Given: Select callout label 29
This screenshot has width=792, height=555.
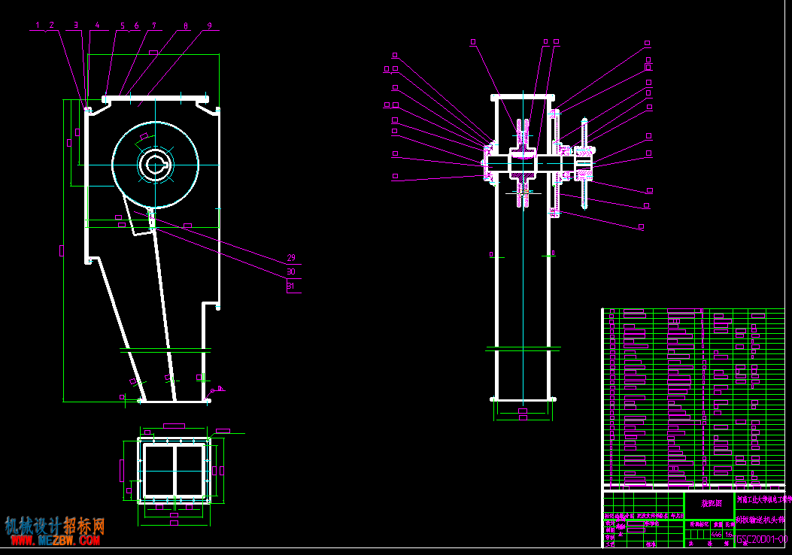Looking at the screenshot, I should 291,258.
